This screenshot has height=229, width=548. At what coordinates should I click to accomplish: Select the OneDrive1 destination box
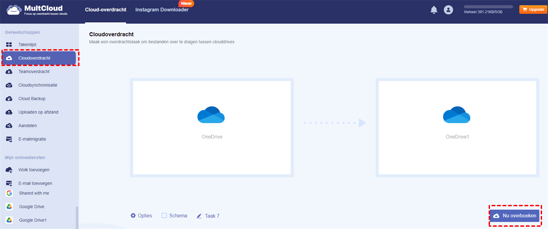point(458,127)
